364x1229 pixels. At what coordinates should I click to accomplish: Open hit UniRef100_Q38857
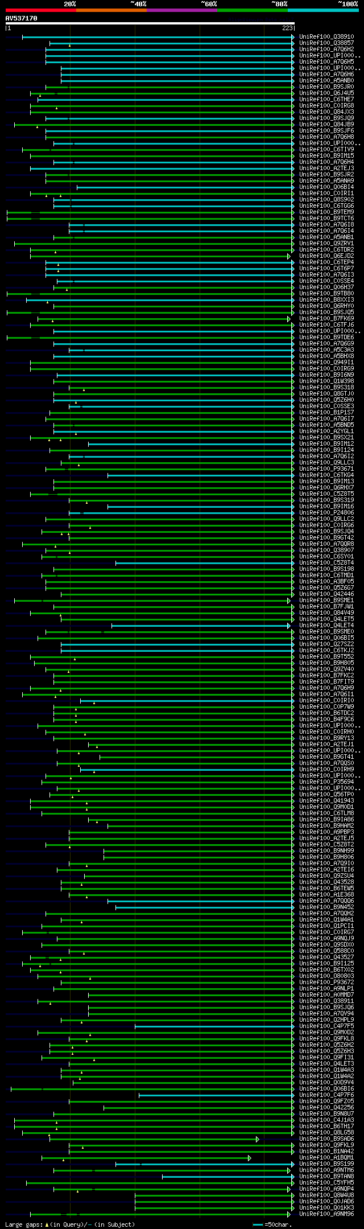(x=326, y=43)
